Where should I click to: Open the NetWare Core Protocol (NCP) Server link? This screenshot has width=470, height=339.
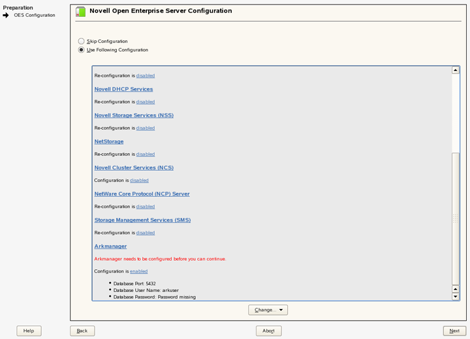pos(142,194)
